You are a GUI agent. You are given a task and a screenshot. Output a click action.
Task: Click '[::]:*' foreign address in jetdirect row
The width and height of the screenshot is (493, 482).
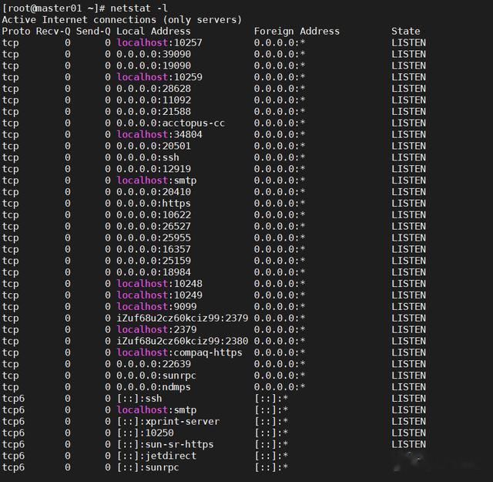point(271,457)
